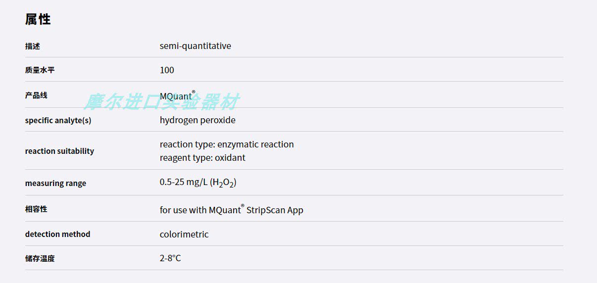Click the quality level value 100

tap(167, 70)
